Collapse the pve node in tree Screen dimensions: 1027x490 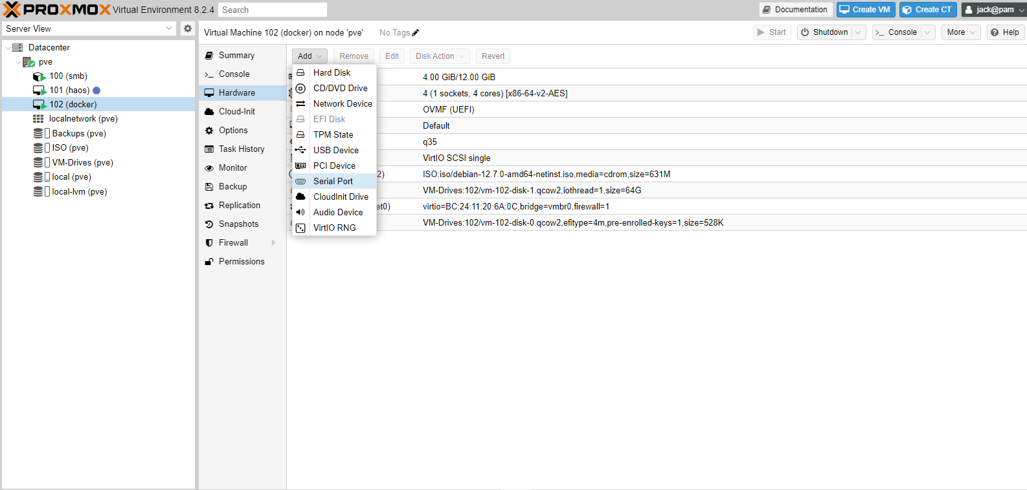pos(18,62)
